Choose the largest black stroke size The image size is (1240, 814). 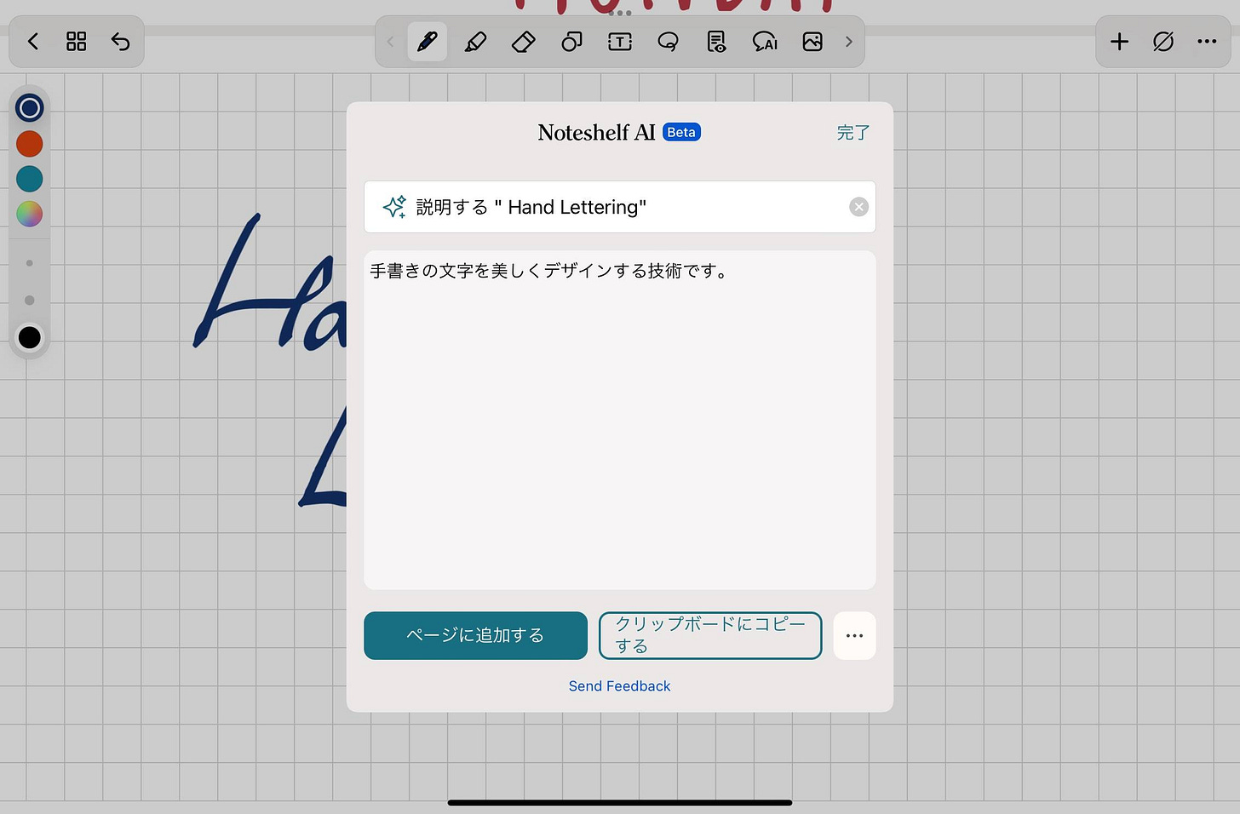[x=30, y=337]
